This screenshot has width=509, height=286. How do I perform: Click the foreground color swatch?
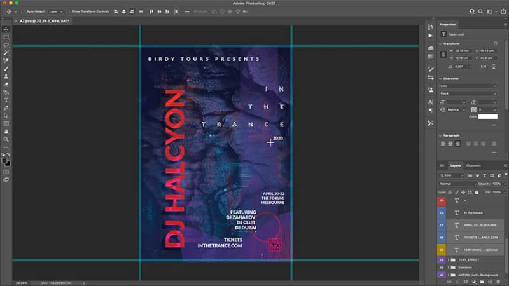4,161
